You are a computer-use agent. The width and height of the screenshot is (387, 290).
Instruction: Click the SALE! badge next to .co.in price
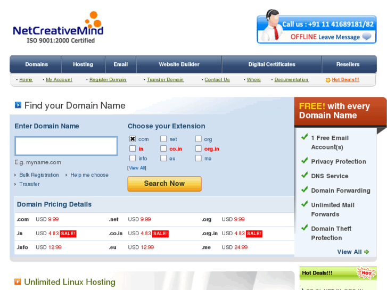click(x=160, y=234)
